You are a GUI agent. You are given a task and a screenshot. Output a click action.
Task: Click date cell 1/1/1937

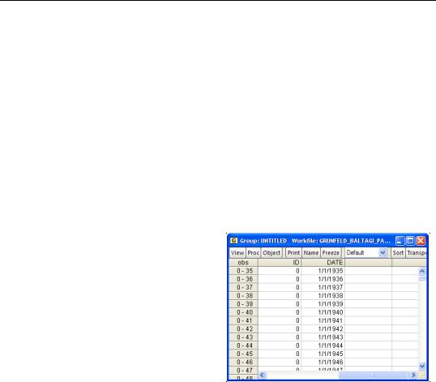click(323, 287)
